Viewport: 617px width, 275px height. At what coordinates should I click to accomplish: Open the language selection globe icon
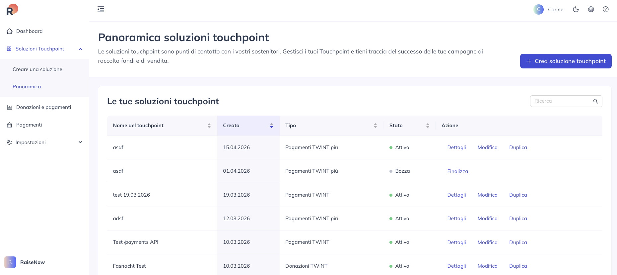(591, 9)
